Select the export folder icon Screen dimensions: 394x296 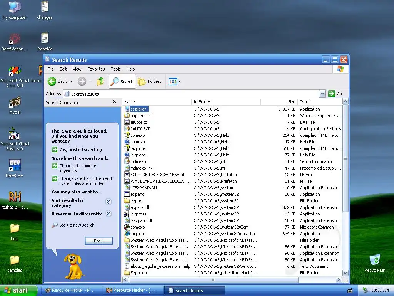(127, 200)
